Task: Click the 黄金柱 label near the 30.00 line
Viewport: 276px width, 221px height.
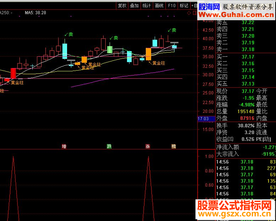Action: pos(17,83)
